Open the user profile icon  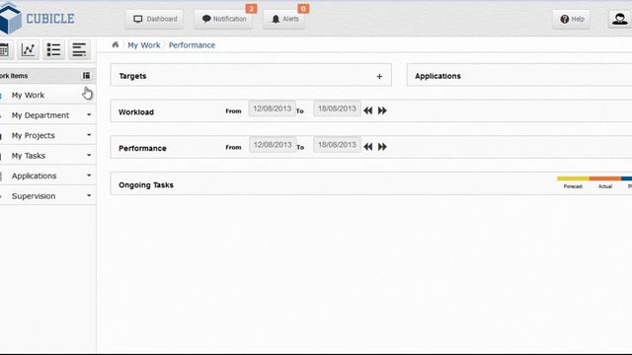(619, 19)
